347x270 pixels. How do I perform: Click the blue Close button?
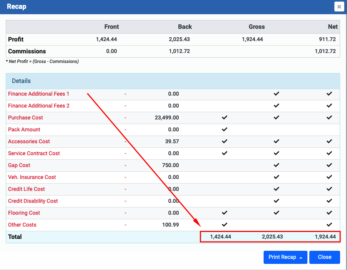pos(324,257)
